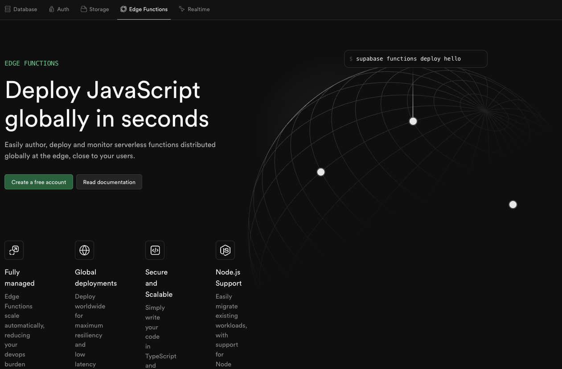Viewport: 562px width, 369px height.
Task: Click the Easily author, deploy and monitor paragraph
Action: coord(110,150)
